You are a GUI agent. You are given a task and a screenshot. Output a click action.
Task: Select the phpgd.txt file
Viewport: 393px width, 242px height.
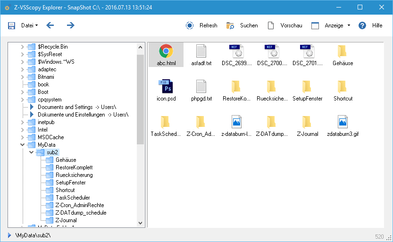tap(201, 90)
